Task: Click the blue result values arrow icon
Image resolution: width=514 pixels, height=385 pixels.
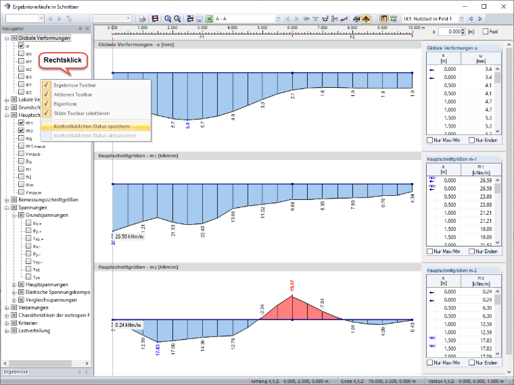Action: (325, 19)
